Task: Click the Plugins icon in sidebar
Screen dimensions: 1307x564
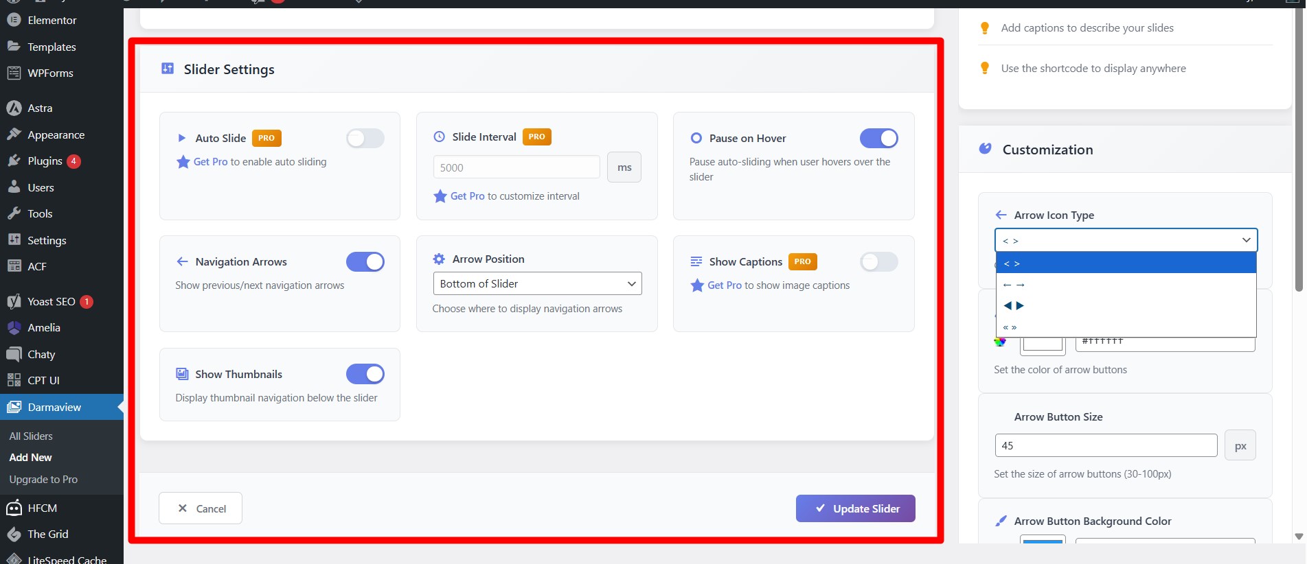Action: pos(14,161)
